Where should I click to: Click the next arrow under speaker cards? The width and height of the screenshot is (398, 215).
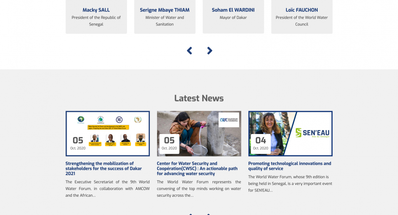[209, 51]
